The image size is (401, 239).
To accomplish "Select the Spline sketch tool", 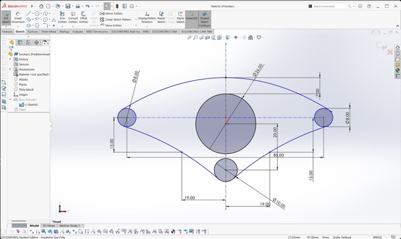I will 45,14.
